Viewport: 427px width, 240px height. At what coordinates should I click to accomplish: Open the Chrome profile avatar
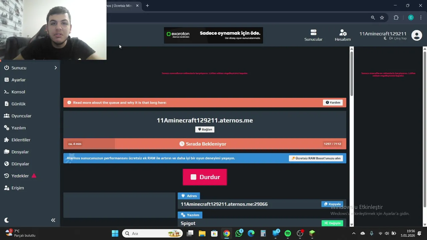(411, 18)
